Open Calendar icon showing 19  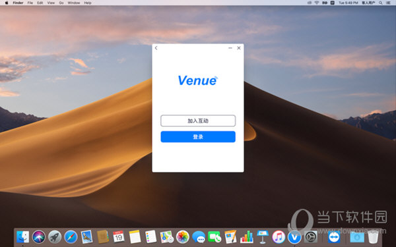click(x=119, y=237)
